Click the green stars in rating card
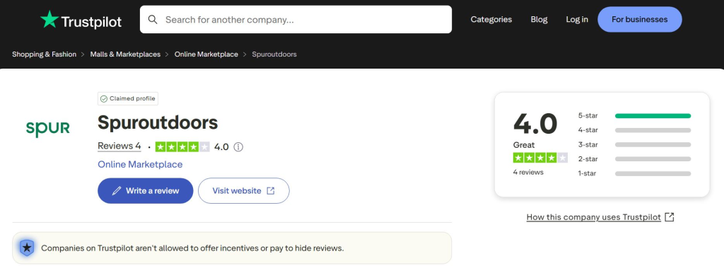Screen dimensions: 724x266 click(x=540, y=158)
